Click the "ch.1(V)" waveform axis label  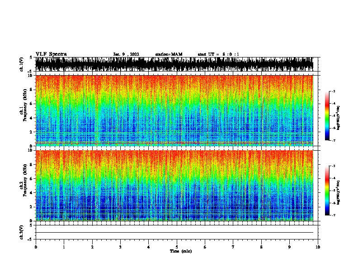pos(21,64)
